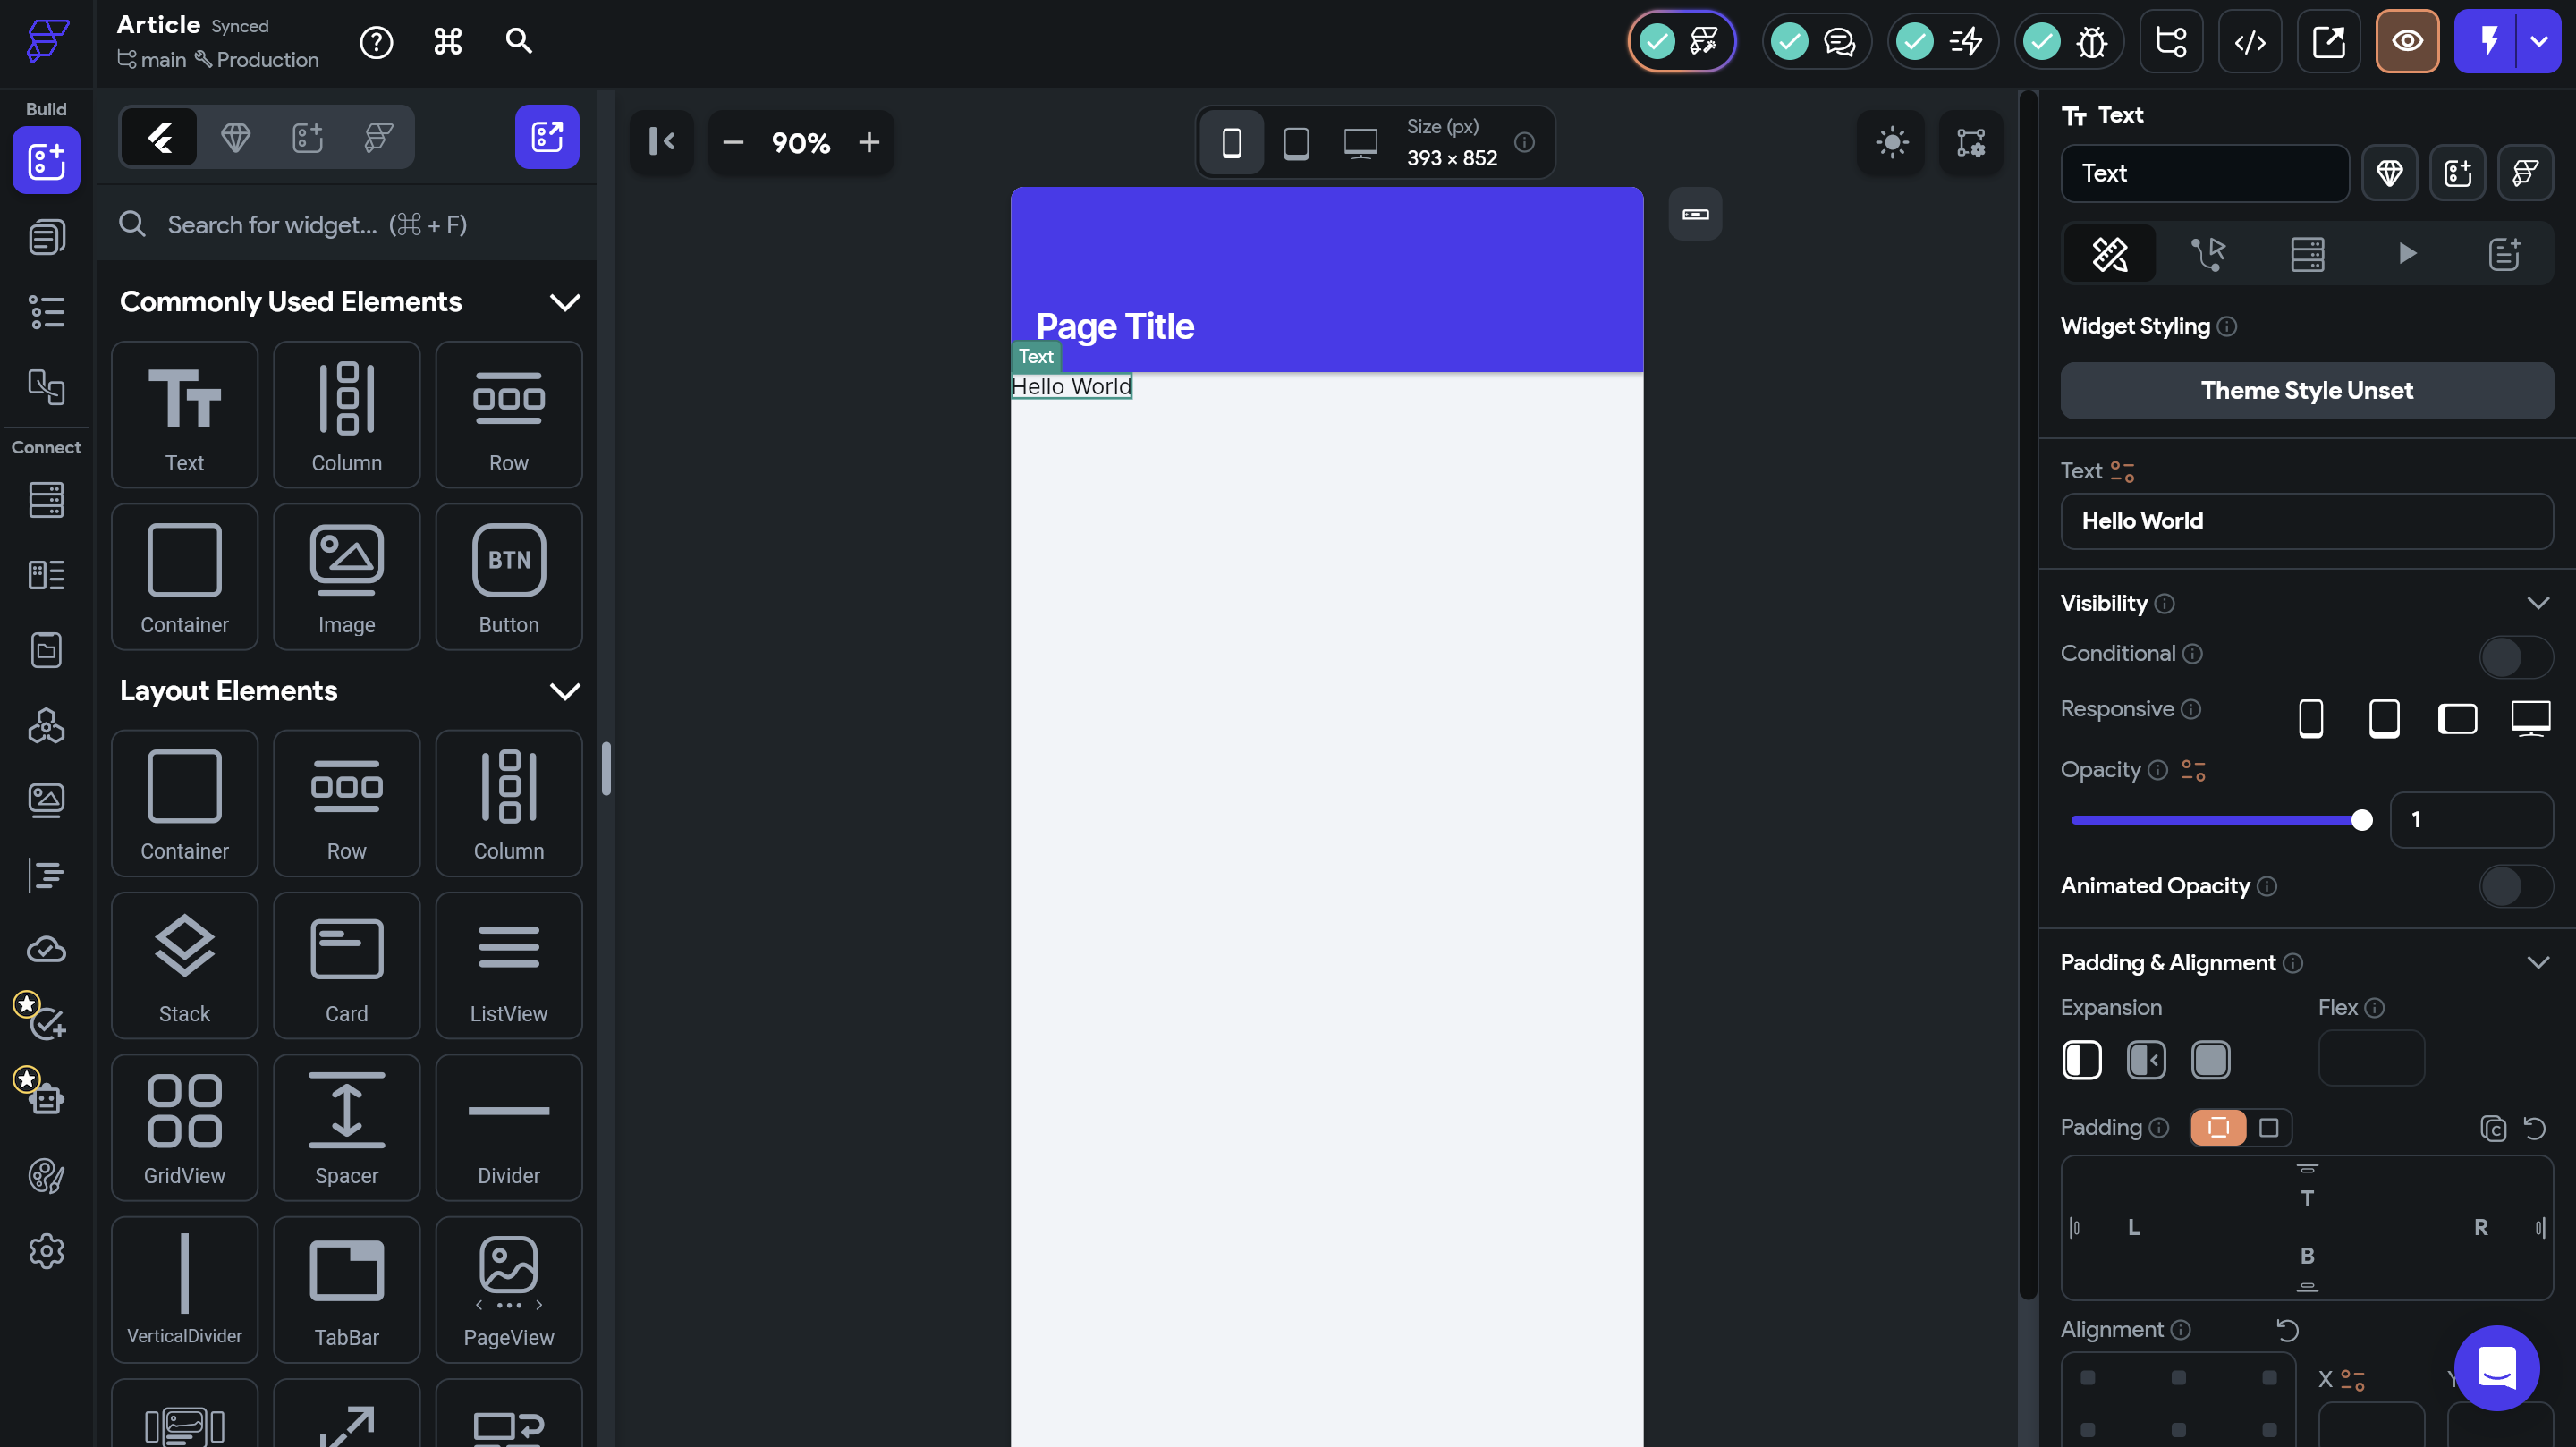Enable the Conditional visibility toggle
The image size is (2576, 1447).
click(x=2514, y=657)
